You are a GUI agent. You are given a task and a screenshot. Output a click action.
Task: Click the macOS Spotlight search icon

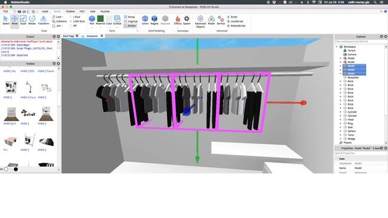pos(375,2)
